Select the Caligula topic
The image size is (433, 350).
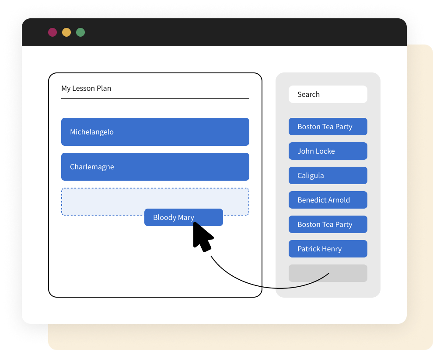pyautogui.click(x=328, y=175)
